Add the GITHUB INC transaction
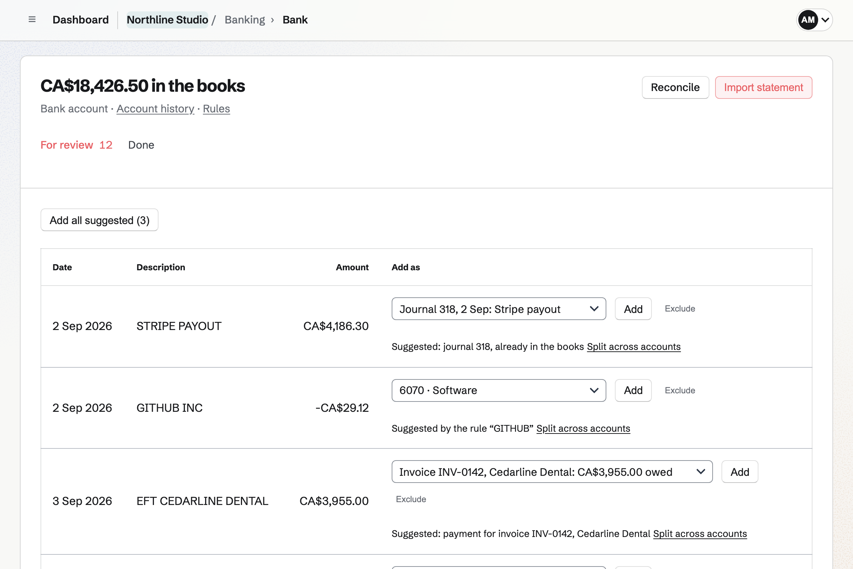This screenshot has height=569, width=853. [633, 390]
